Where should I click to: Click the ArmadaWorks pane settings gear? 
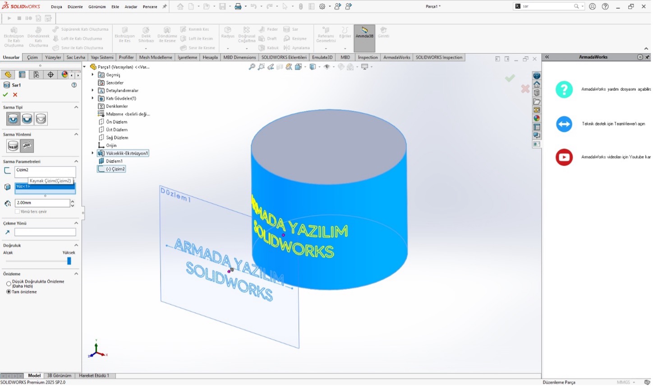pyautogui.click(x=640, y=57)
